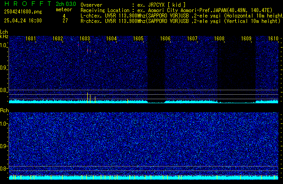Click the Rch 0.8 frequency label
Screen dimensions: 283x184
[x=4, y=168]
